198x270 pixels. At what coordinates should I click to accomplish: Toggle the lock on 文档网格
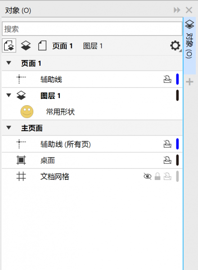pos(157,176)
